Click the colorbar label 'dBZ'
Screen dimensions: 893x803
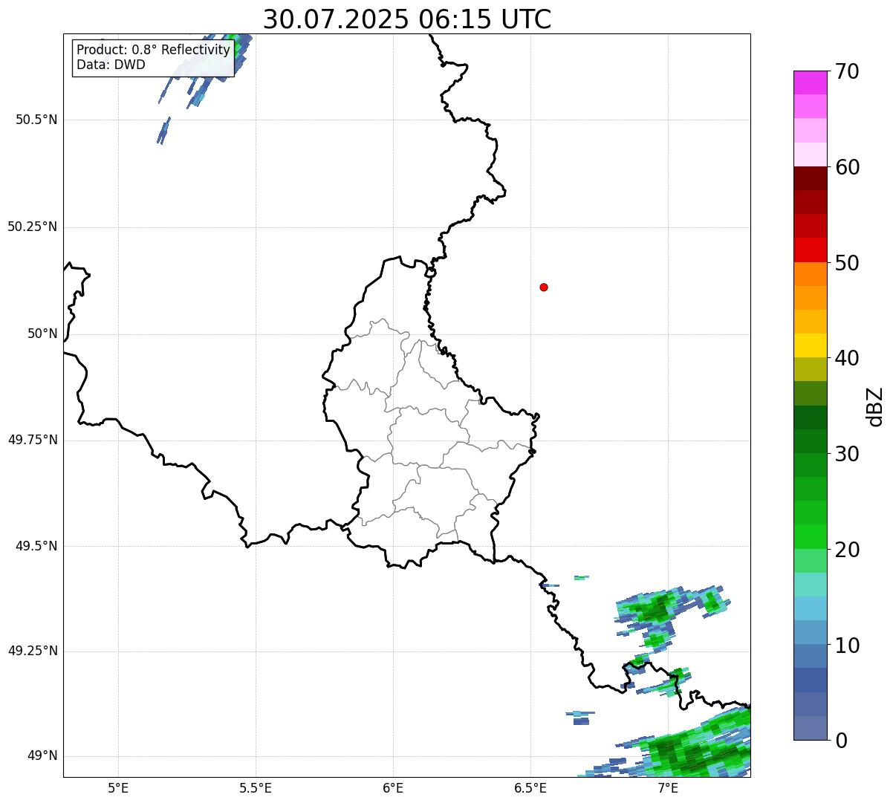pos(875,406)
